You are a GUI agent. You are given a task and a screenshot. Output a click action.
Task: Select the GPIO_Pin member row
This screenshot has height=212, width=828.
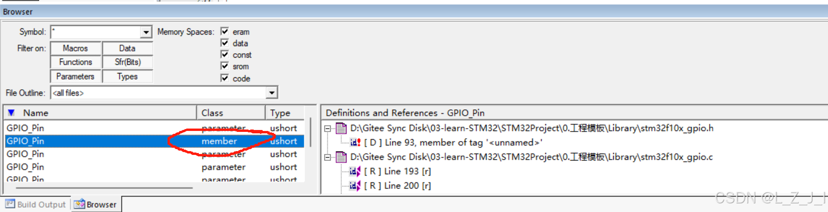pyautogui.click(x=155, y=141)
